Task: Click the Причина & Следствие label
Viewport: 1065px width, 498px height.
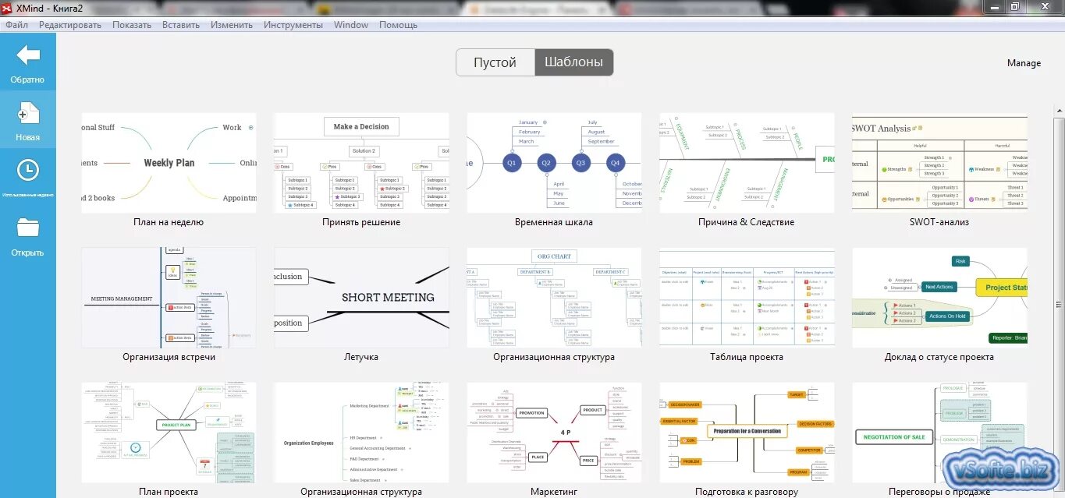Action: pyautogui.click(x=747, y=222)
